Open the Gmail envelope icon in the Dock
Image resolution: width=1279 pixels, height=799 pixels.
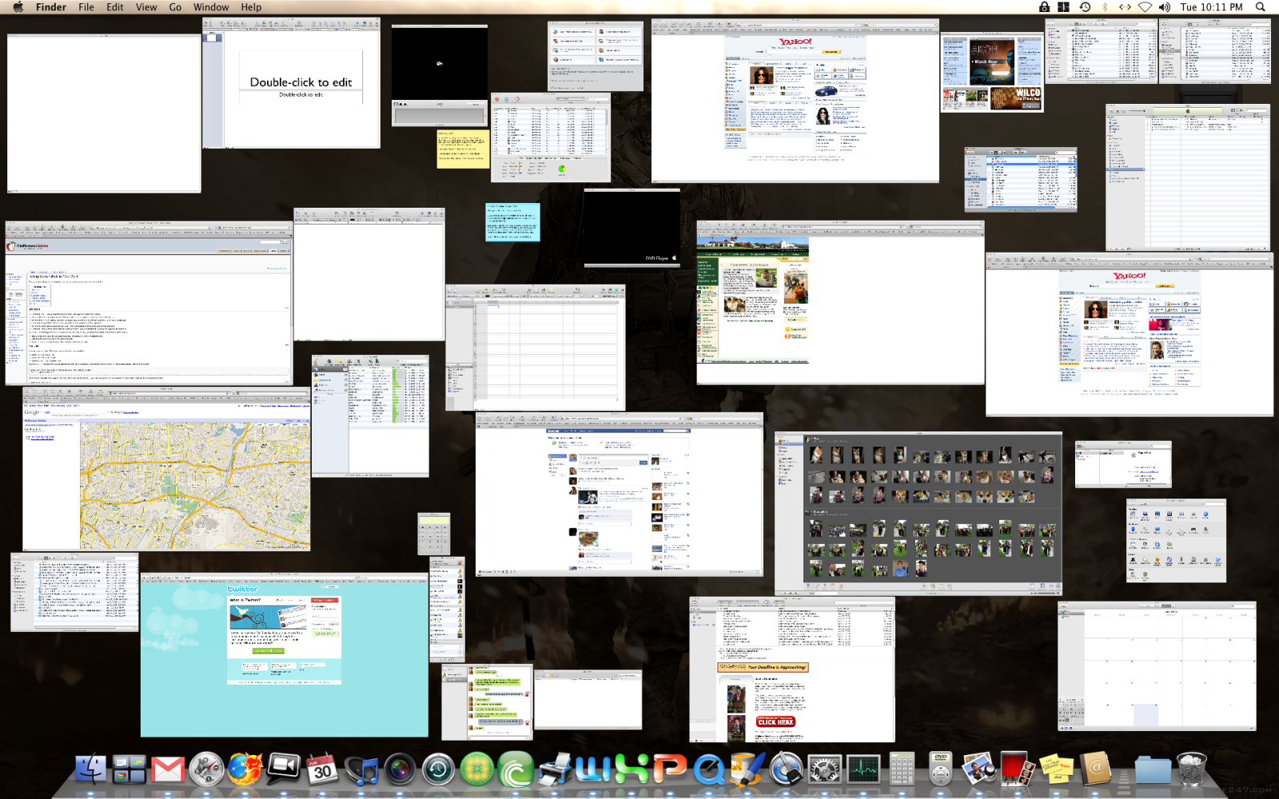(168, 769)
